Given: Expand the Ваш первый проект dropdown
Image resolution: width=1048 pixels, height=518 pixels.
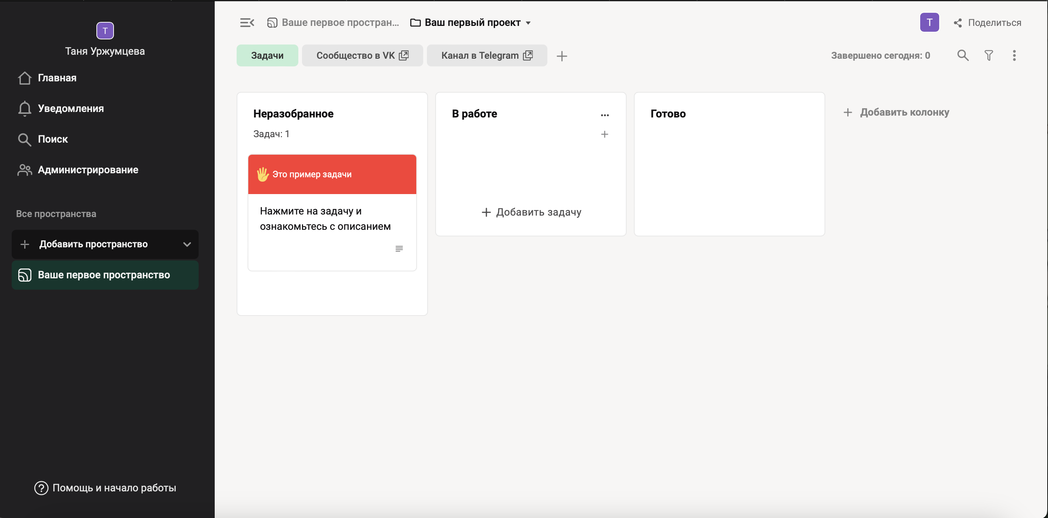Looking at the screenshot, I should pyautogui.click(x=528, y=23).
